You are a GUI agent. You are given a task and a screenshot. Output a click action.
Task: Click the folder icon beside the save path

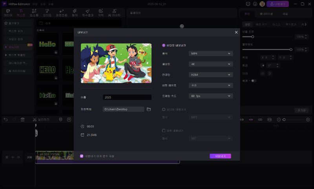149,109
